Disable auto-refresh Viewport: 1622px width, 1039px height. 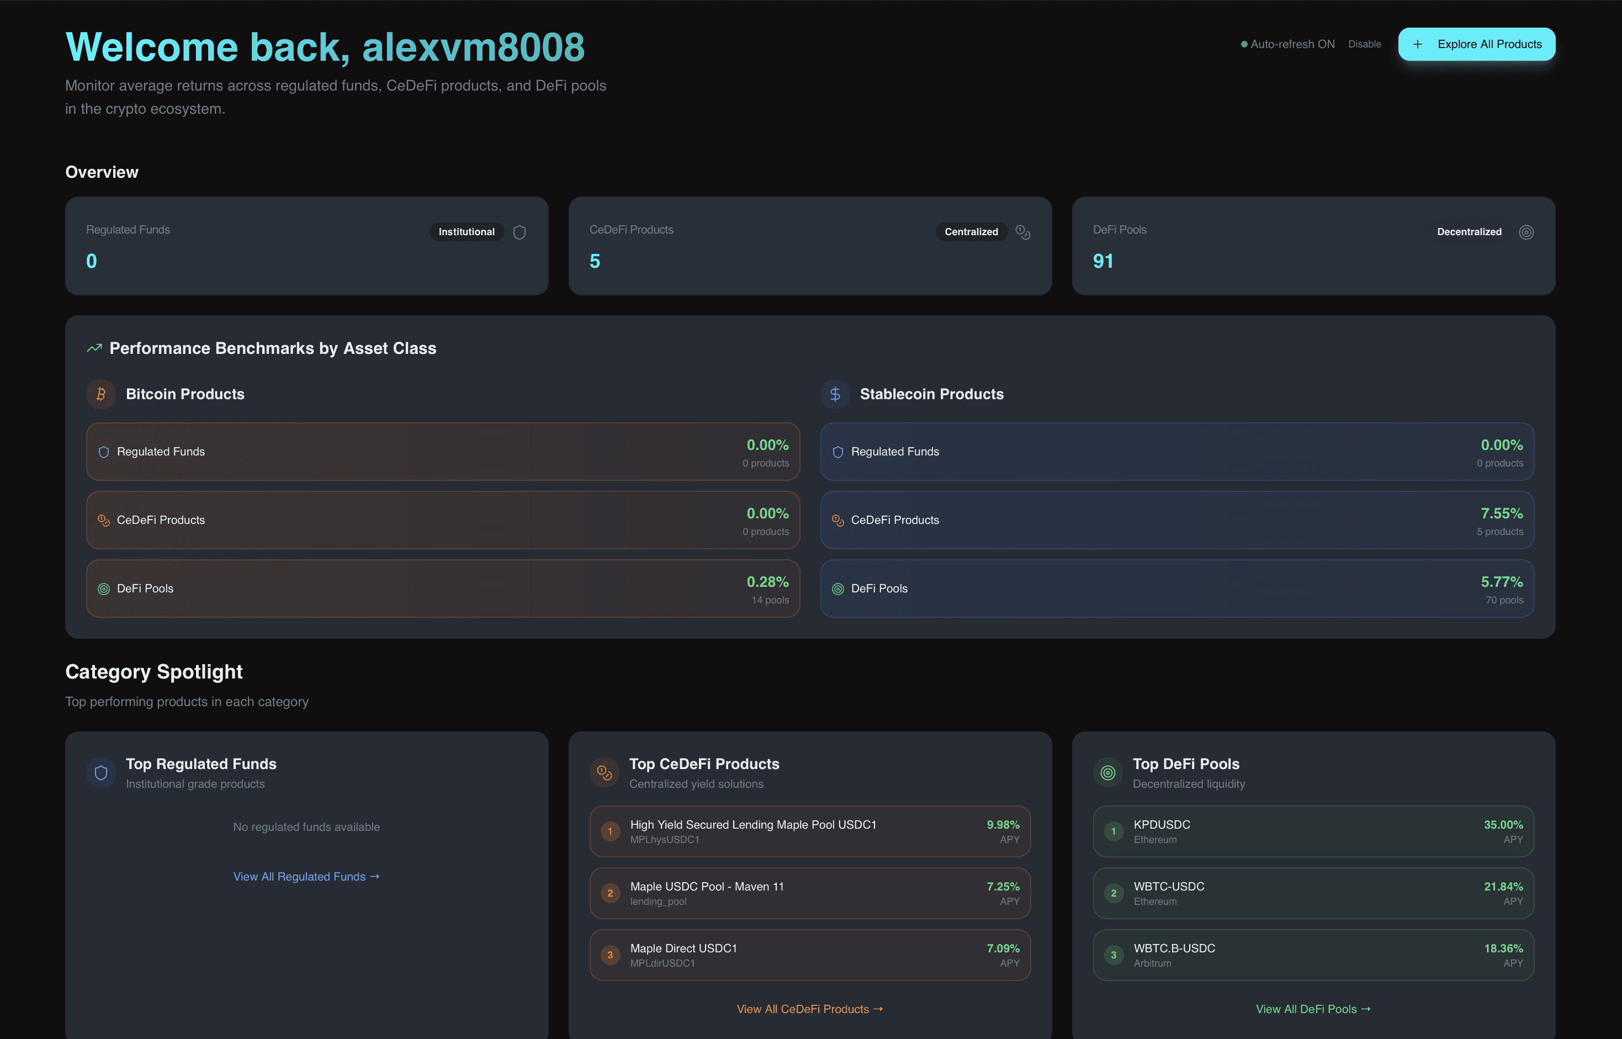pos(1364,45)
